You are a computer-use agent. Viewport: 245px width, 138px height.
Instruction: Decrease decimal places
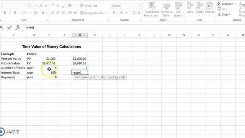click(x=139, y=13)
